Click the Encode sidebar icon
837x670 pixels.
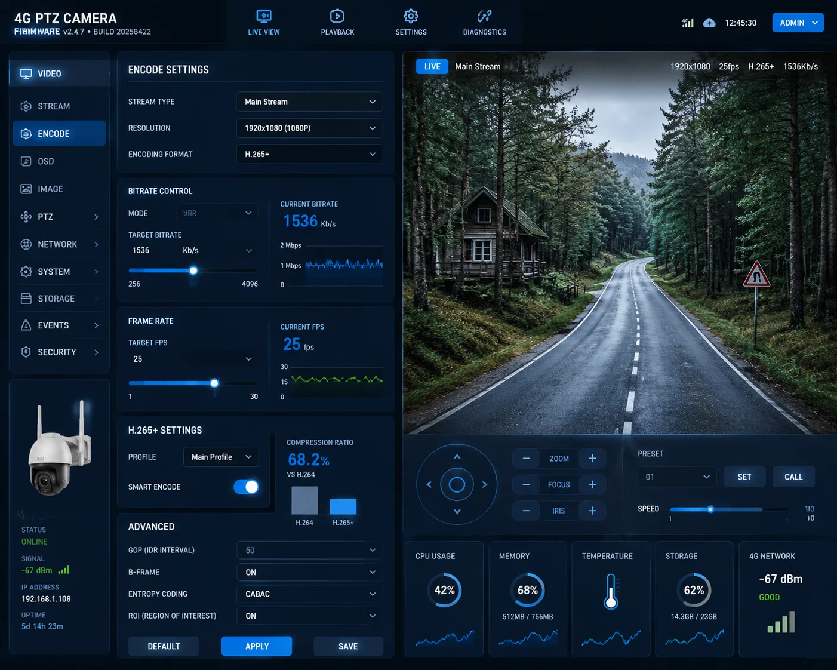pyautogui.click(x=26, y=134)
